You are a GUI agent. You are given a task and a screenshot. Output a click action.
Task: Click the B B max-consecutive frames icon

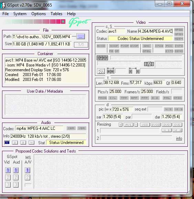[x=110, y=71]
